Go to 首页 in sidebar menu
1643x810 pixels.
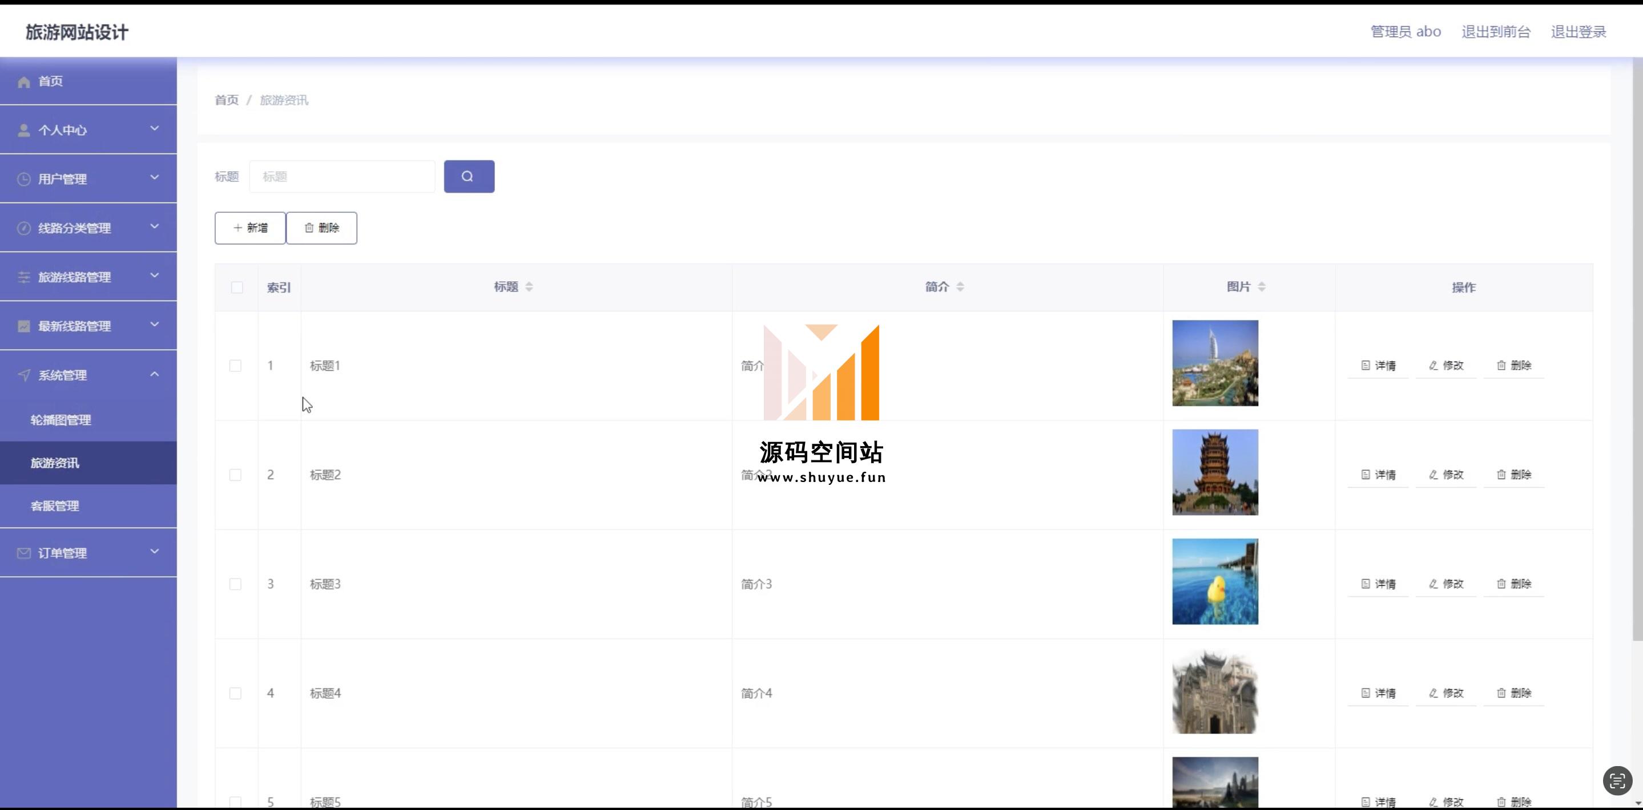(88, 81)
